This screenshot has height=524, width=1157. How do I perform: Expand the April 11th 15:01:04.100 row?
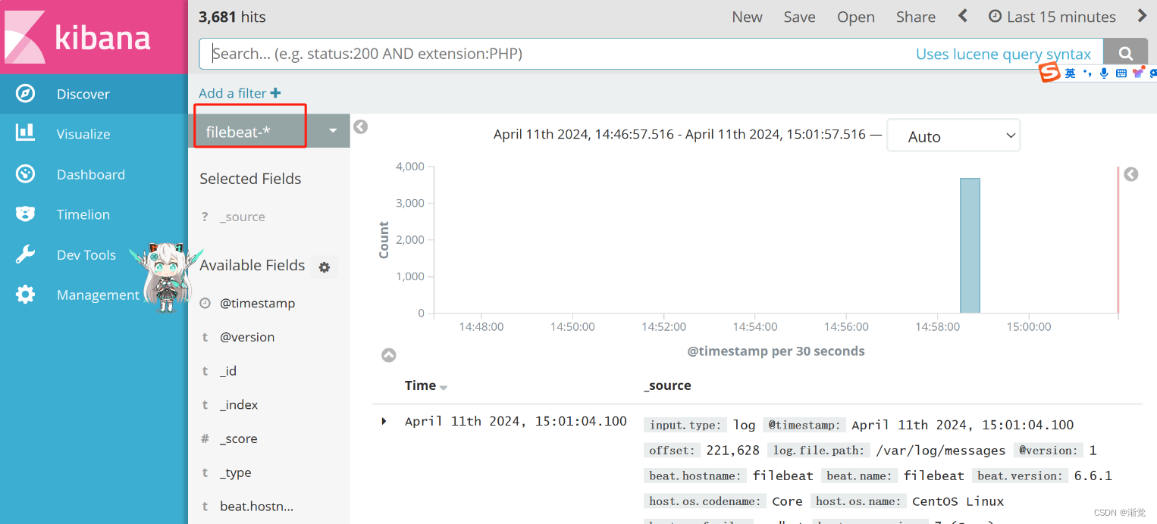[x=384, y=421]
